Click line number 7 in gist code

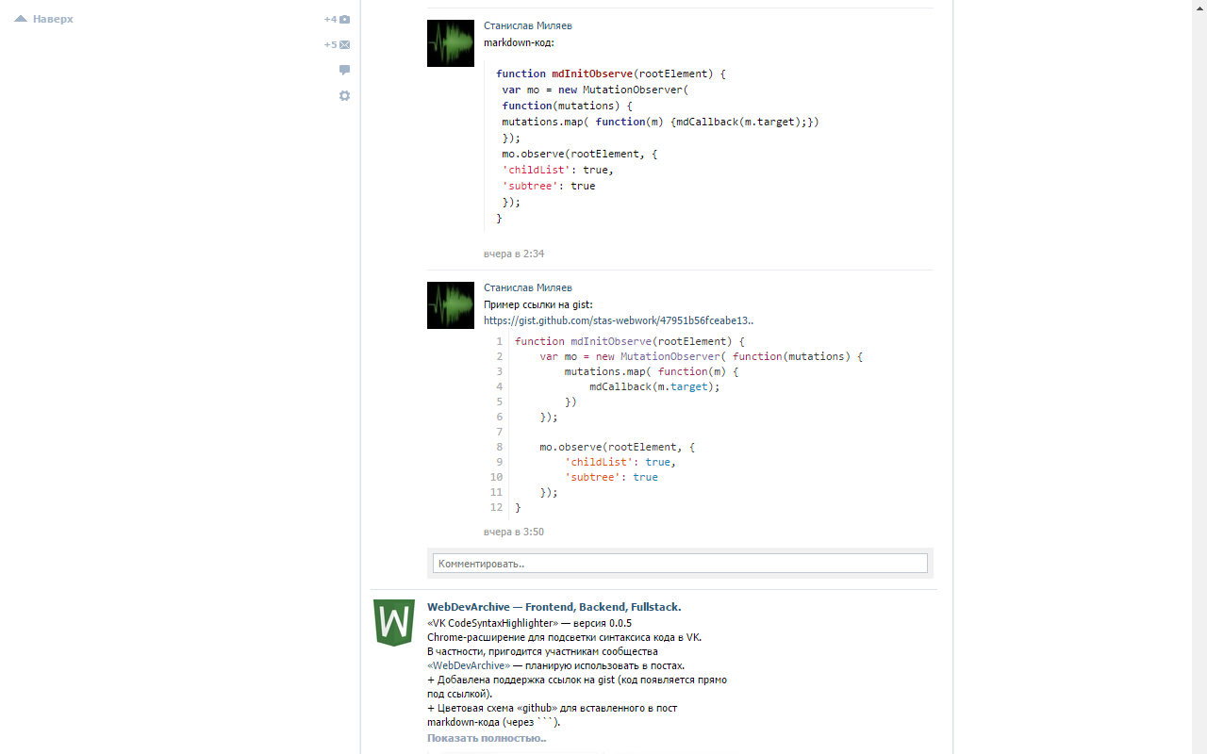[x=499, y=432]
